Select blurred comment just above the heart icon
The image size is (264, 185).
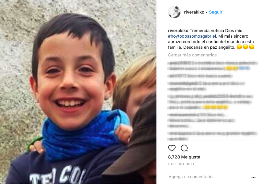click(x=212, y=136)
